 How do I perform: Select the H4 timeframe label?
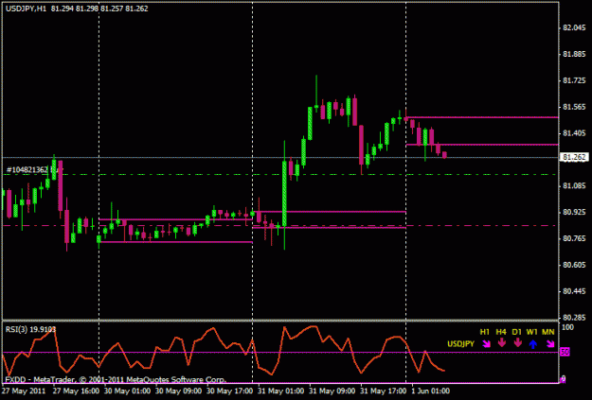(x=501, y=332)
